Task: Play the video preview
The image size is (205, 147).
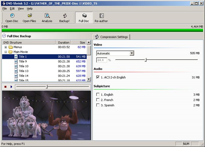Action: (11, 87)
